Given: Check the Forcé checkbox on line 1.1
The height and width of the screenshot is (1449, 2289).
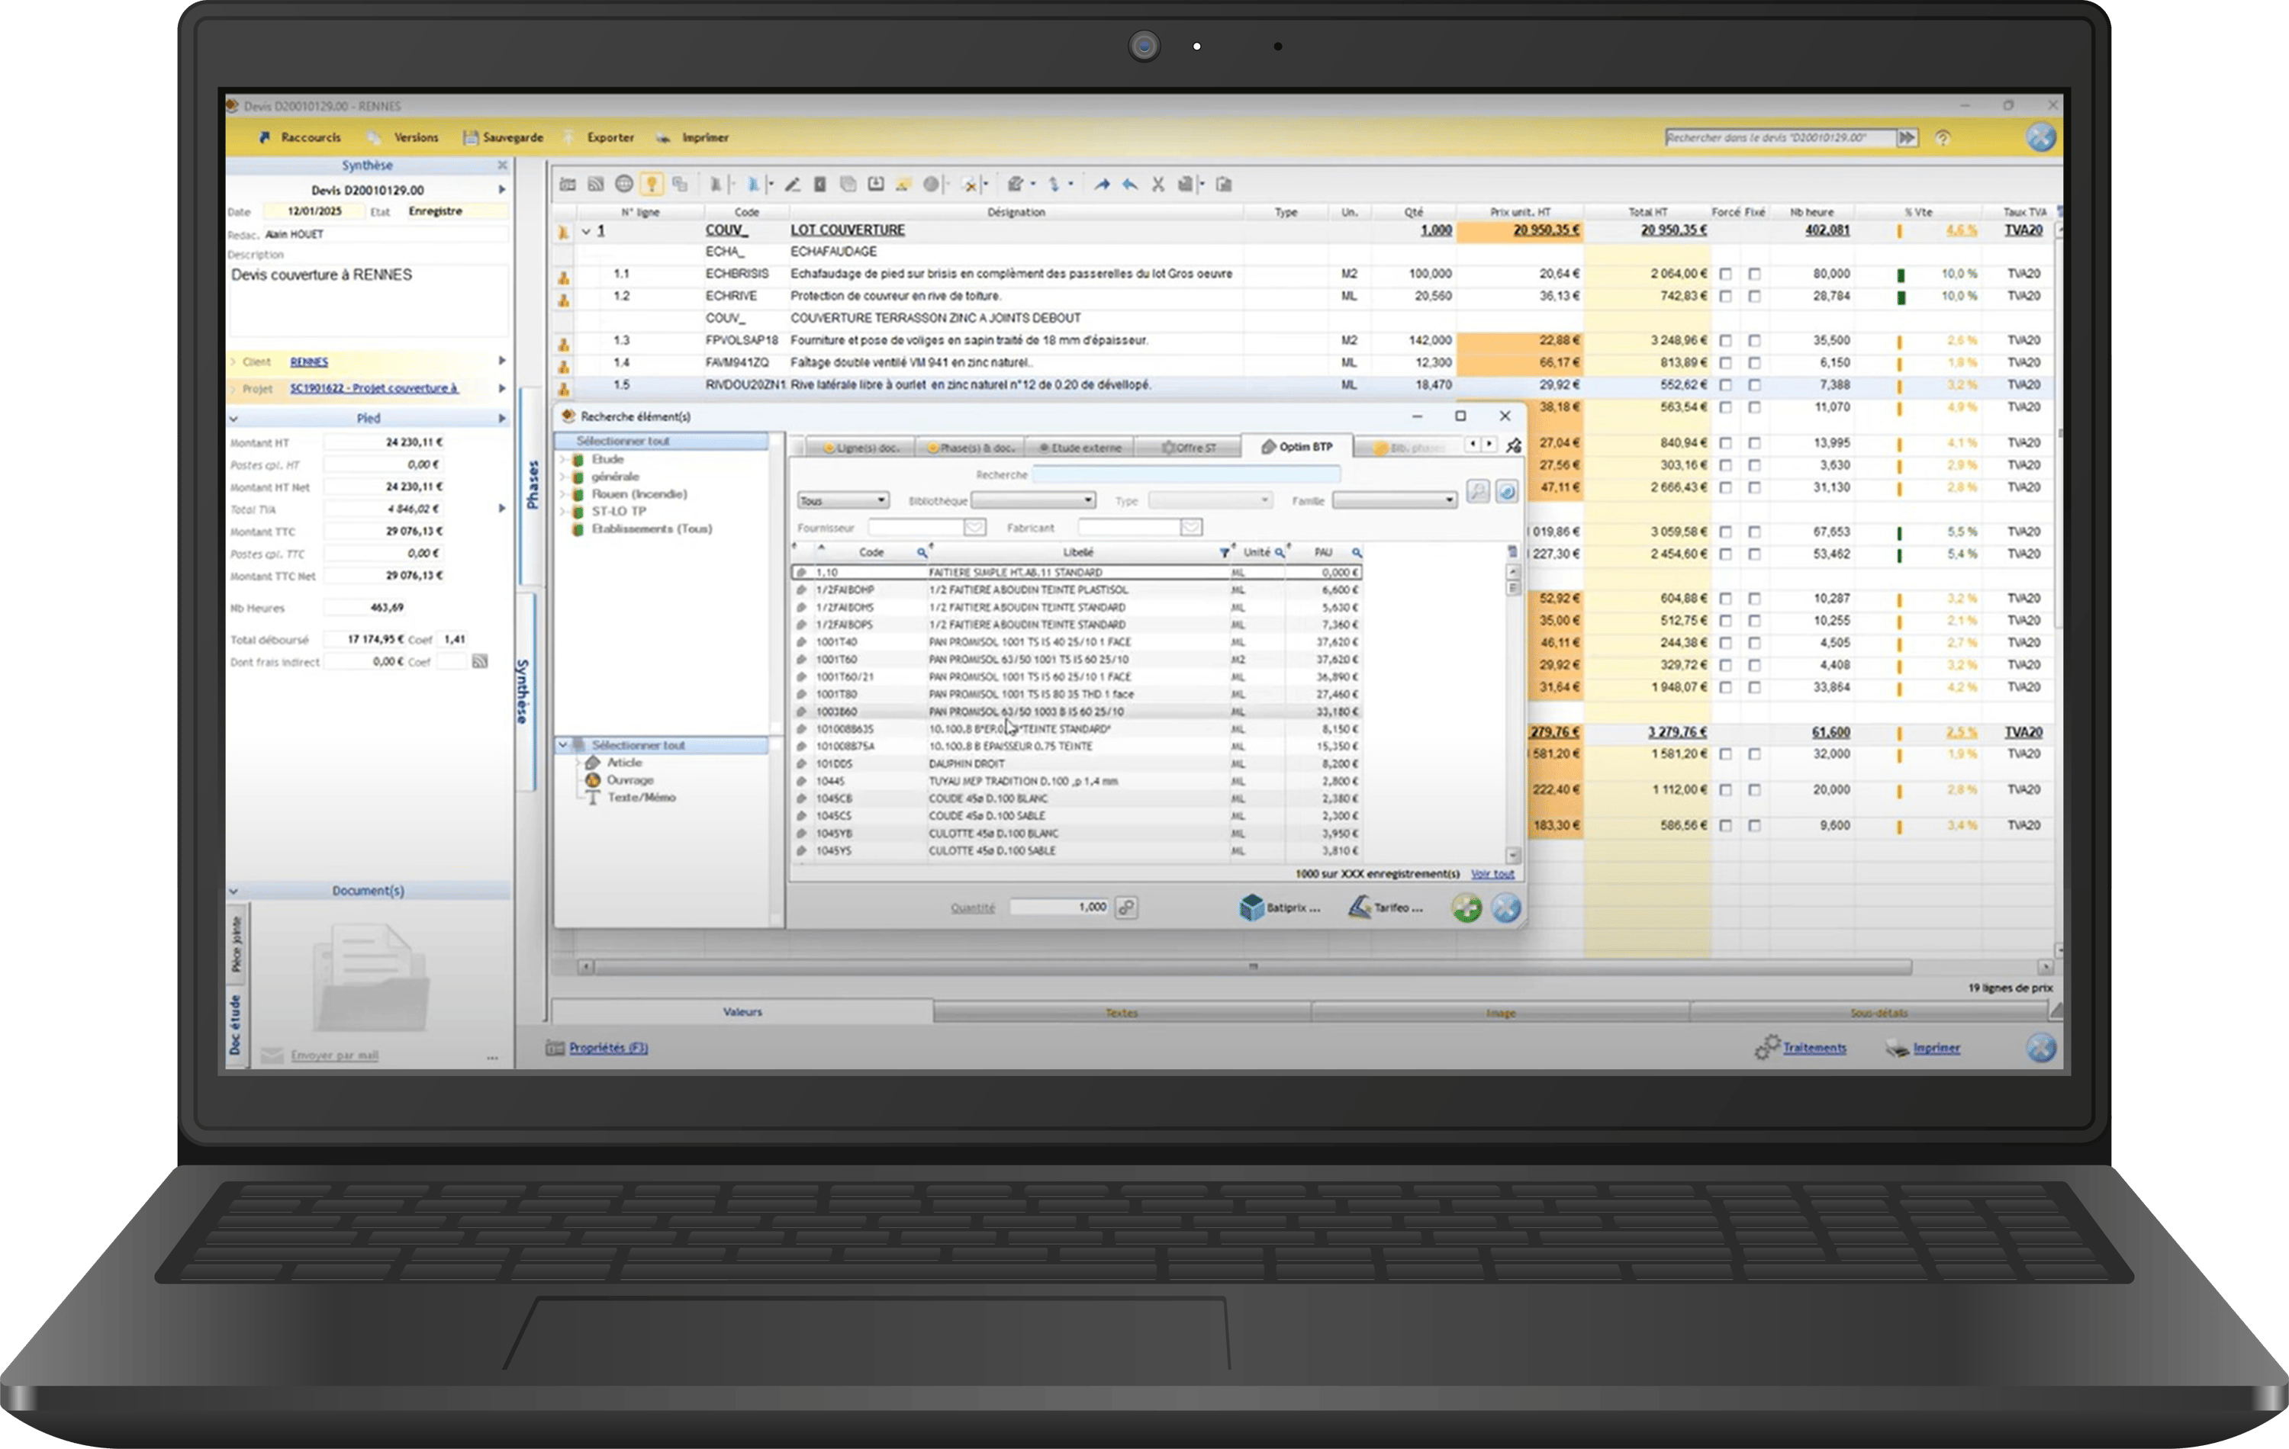Looking at the screenshot, I should [x=1725, y=274].
